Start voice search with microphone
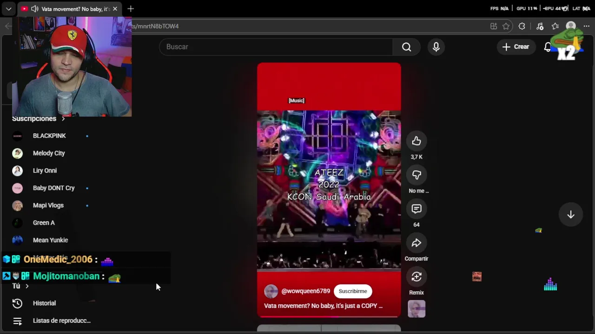The image size is (595, 334). (436, 47)
